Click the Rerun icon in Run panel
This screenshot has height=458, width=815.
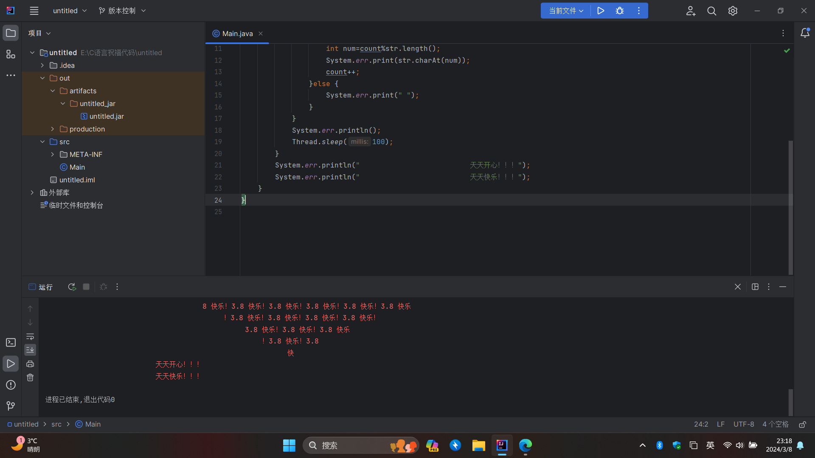pyautogui.click(x=72, y=287)
